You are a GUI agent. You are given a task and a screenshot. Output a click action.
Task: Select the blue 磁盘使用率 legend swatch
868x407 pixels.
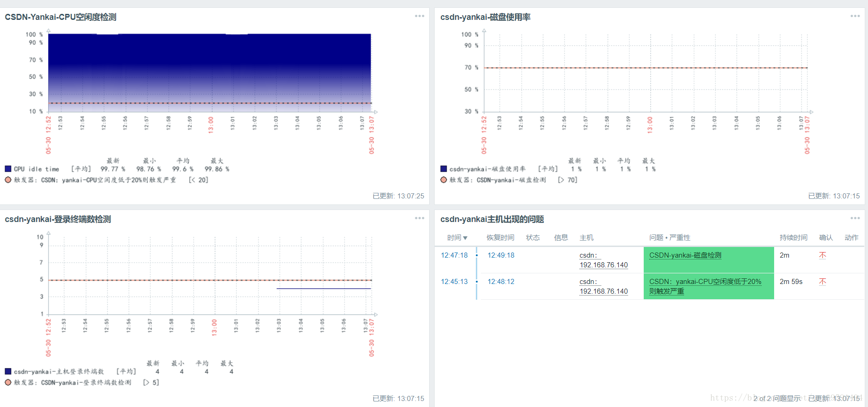click(x=443, y=169)
